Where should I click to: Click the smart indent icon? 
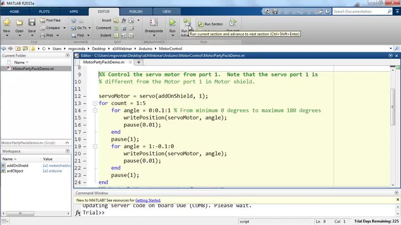(116, 35)
